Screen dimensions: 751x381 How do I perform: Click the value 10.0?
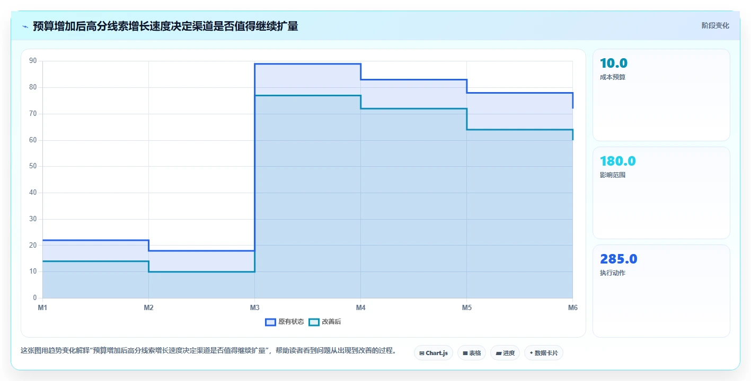click(x=614, y=63)
